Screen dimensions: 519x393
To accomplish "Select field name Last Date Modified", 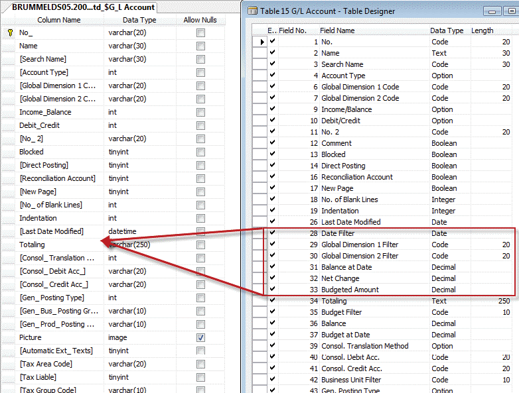I will coord(351,222).
